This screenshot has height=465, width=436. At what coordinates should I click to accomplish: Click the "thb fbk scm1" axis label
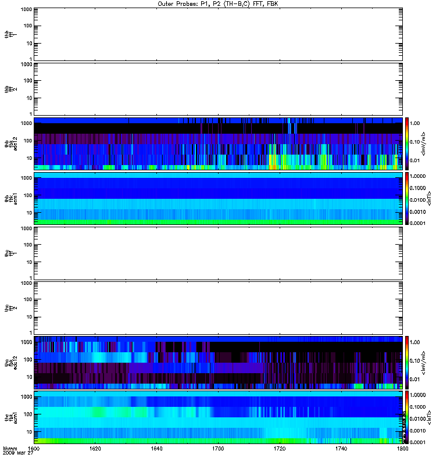click(10, 198)
